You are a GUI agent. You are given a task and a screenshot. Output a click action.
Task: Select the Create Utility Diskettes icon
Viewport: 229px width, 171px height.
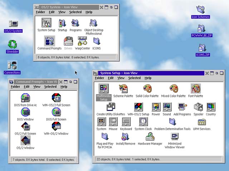tap(111, 107)
